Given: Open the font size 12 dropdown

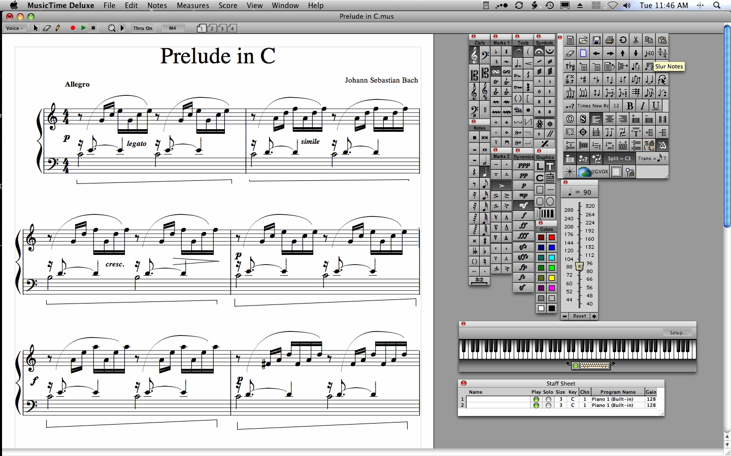Looking at the screenshot, I should [x=616, y=106].
